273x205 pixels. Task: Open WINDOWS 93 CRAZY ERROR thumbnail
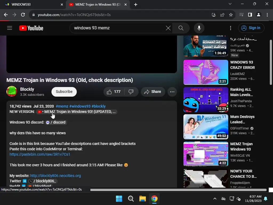point(206,72)
